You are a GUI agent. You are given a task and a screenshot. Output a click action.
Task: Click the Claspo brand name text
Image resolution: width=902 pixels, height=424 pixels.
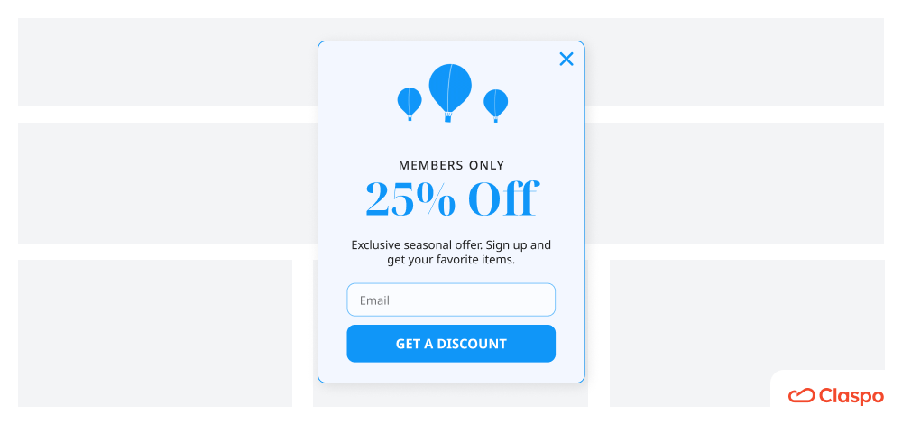click(851, 396)
